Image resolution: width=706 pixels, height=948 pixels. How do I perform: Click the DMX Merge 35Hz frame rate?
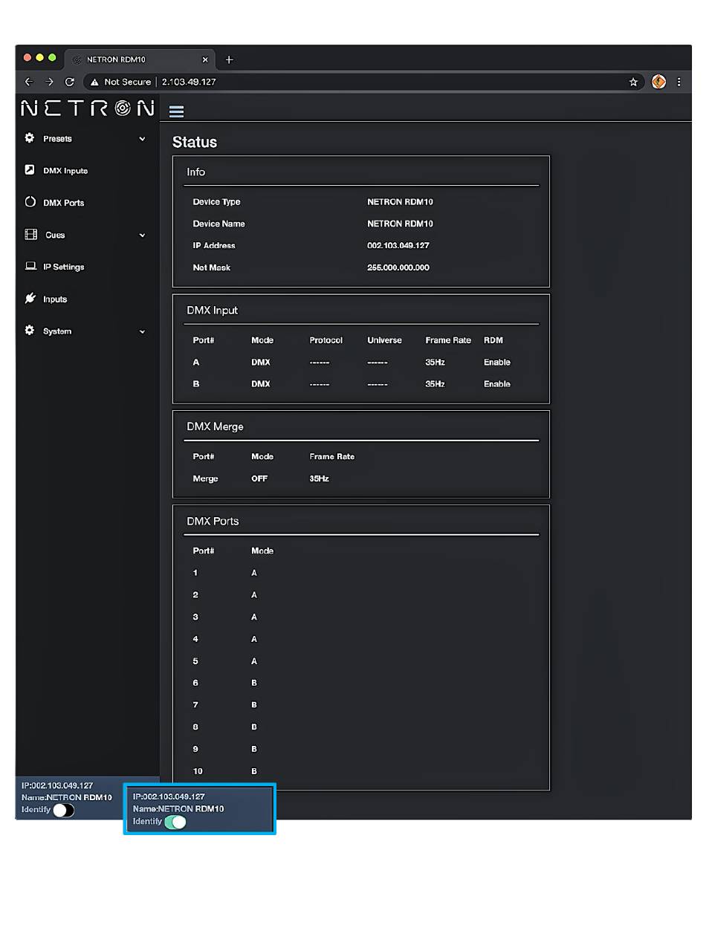[x=320, y=478]
